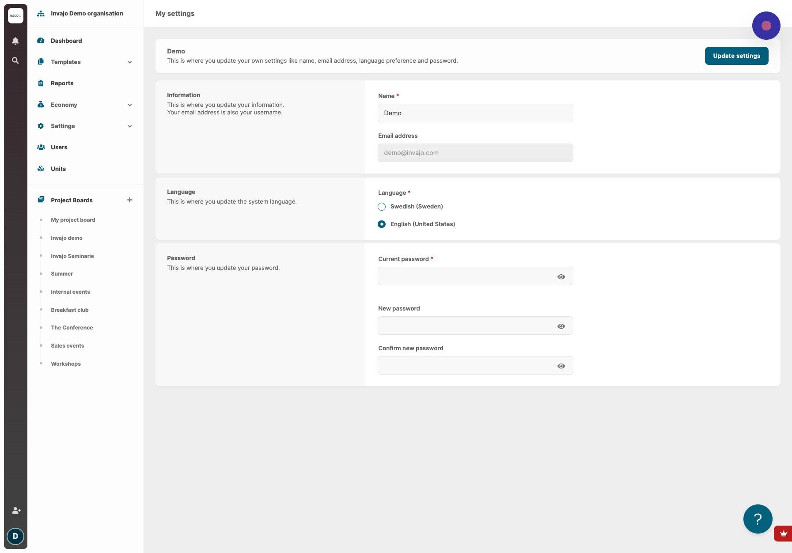Open the Invajo Seminarie project board
The width and height of the screenshot is (792, 553).
click(72, 256)
